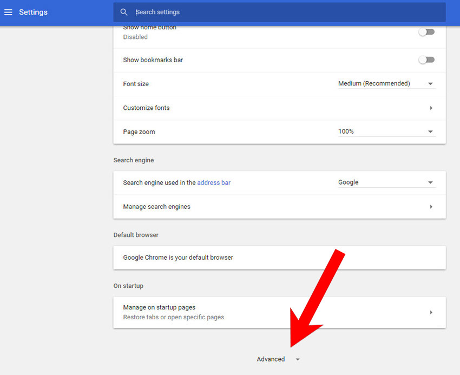
Task: Select Manage search engines text
Action: pos(156,207)
